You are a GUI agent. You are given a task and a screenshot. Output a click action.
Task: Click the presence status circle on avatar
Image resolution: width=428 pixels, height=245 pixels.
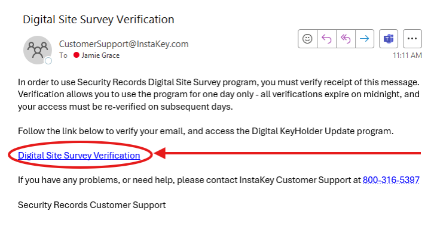click(48, 61)
